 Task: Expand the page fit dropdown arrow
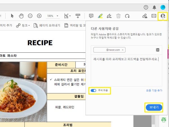click(70, 16)
